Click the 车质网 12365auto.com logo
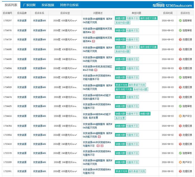This screenshot has height=177, width=195. [x=172, y=6]
